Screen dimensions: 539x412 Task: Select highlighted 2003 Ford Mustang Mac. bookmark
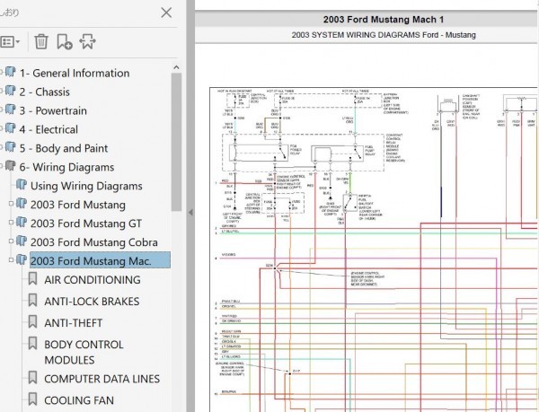click(100, 260)
